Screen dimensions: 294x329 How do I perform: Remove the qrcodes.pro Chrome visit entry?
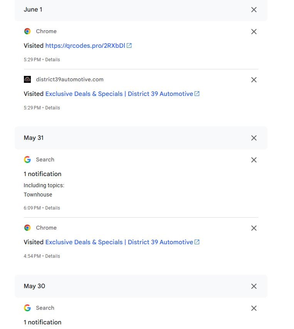coord(254,32)
